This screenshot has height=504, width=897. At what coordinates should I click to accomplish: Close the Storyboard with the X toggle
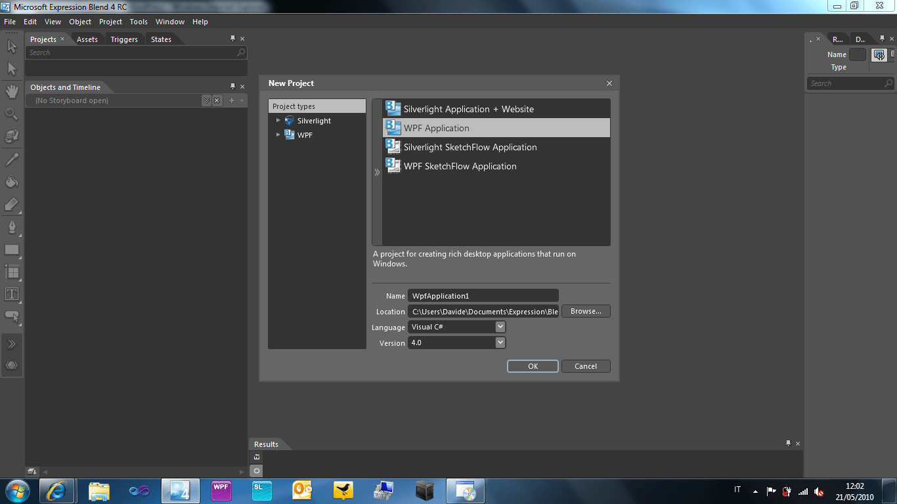pos(217,100)
